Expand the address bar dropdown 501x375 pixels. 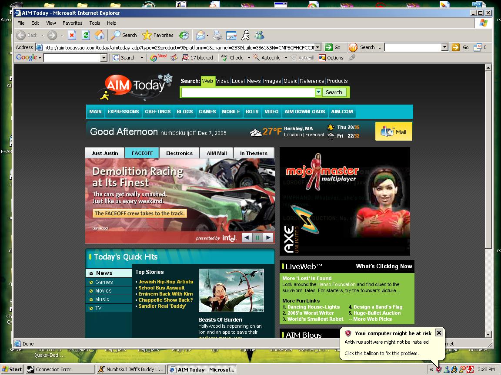click(x=317, y=47)
